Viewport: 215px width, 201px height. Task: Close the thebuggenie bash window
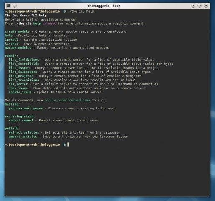206,5
